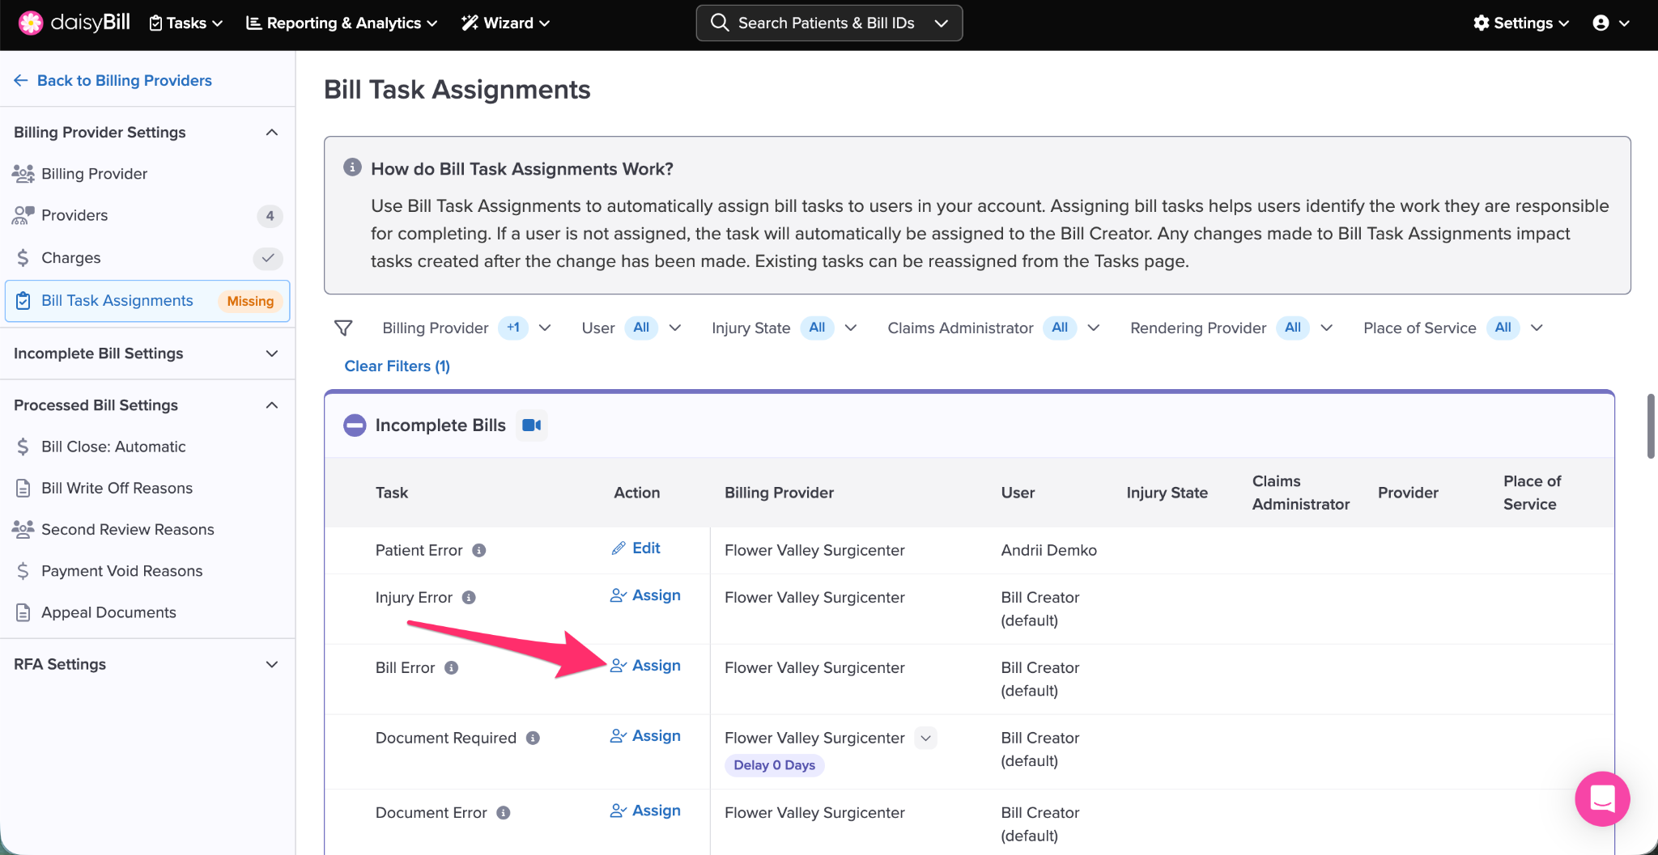Open the chat support bubble
The width and height of the screenshot is (1658, 855).
point(1601,798)
